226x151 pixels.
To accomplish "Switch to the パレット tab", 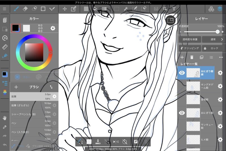I will pos(45,77).
